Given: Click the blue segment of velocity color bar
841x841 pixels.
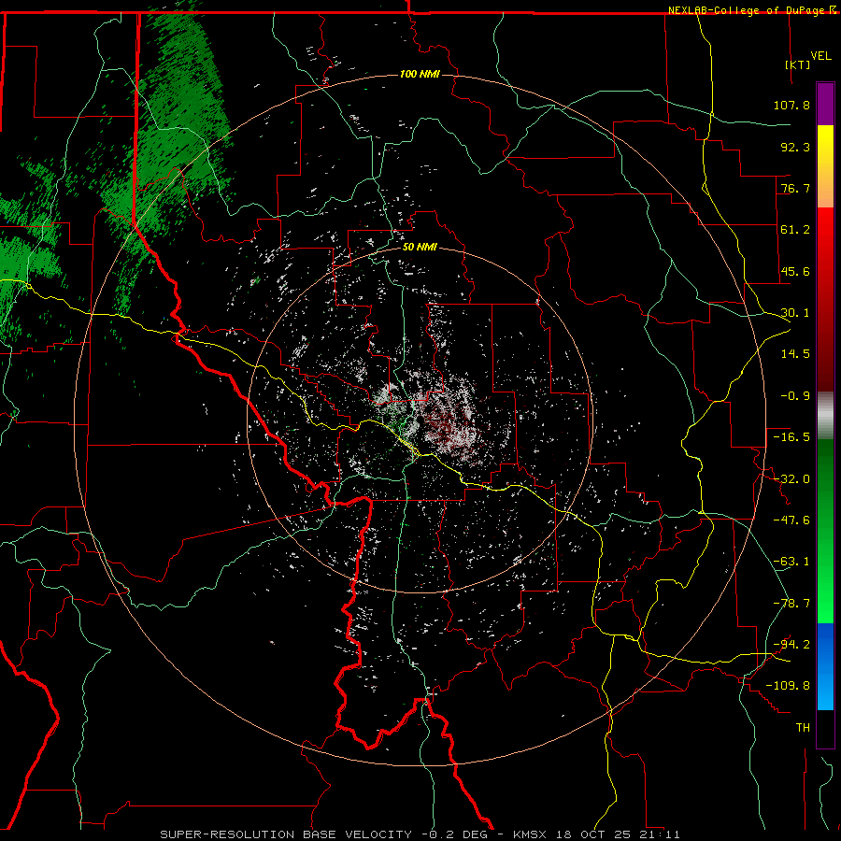Looking at the screenshot, I should [825, 666].
